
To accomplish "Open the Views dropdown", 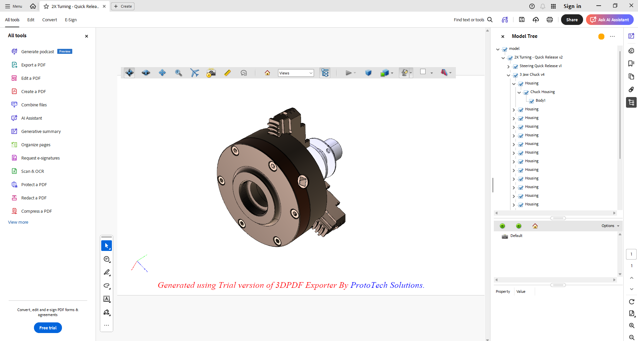I will [296, 73].
